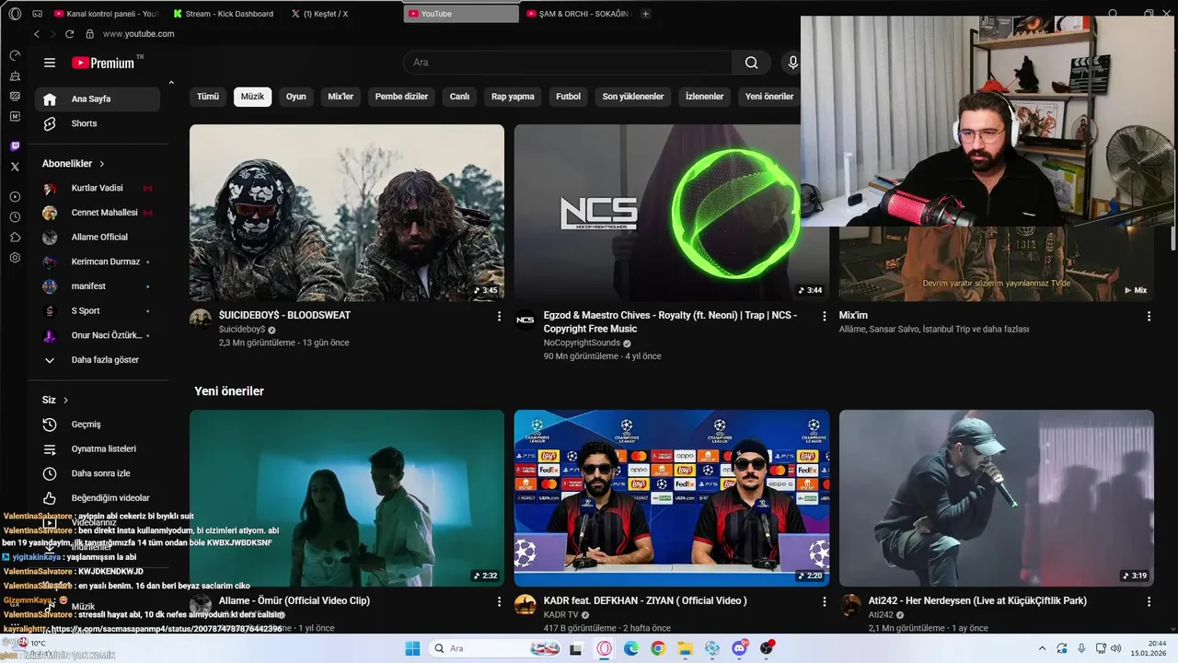The width and height of the screenshot is (1178, 663).
Task: Start voice search with microphone icon
Action: coord(792,63)
